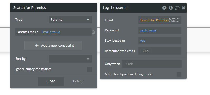This screenshot has height=95, width=210.
Task: Click Delete in the Search for Parentss panel
Action: coord(78,81)
